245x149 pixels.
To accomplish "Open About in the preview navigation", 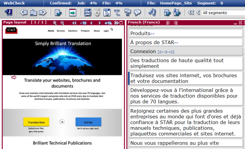I will [x=97, y=31].
